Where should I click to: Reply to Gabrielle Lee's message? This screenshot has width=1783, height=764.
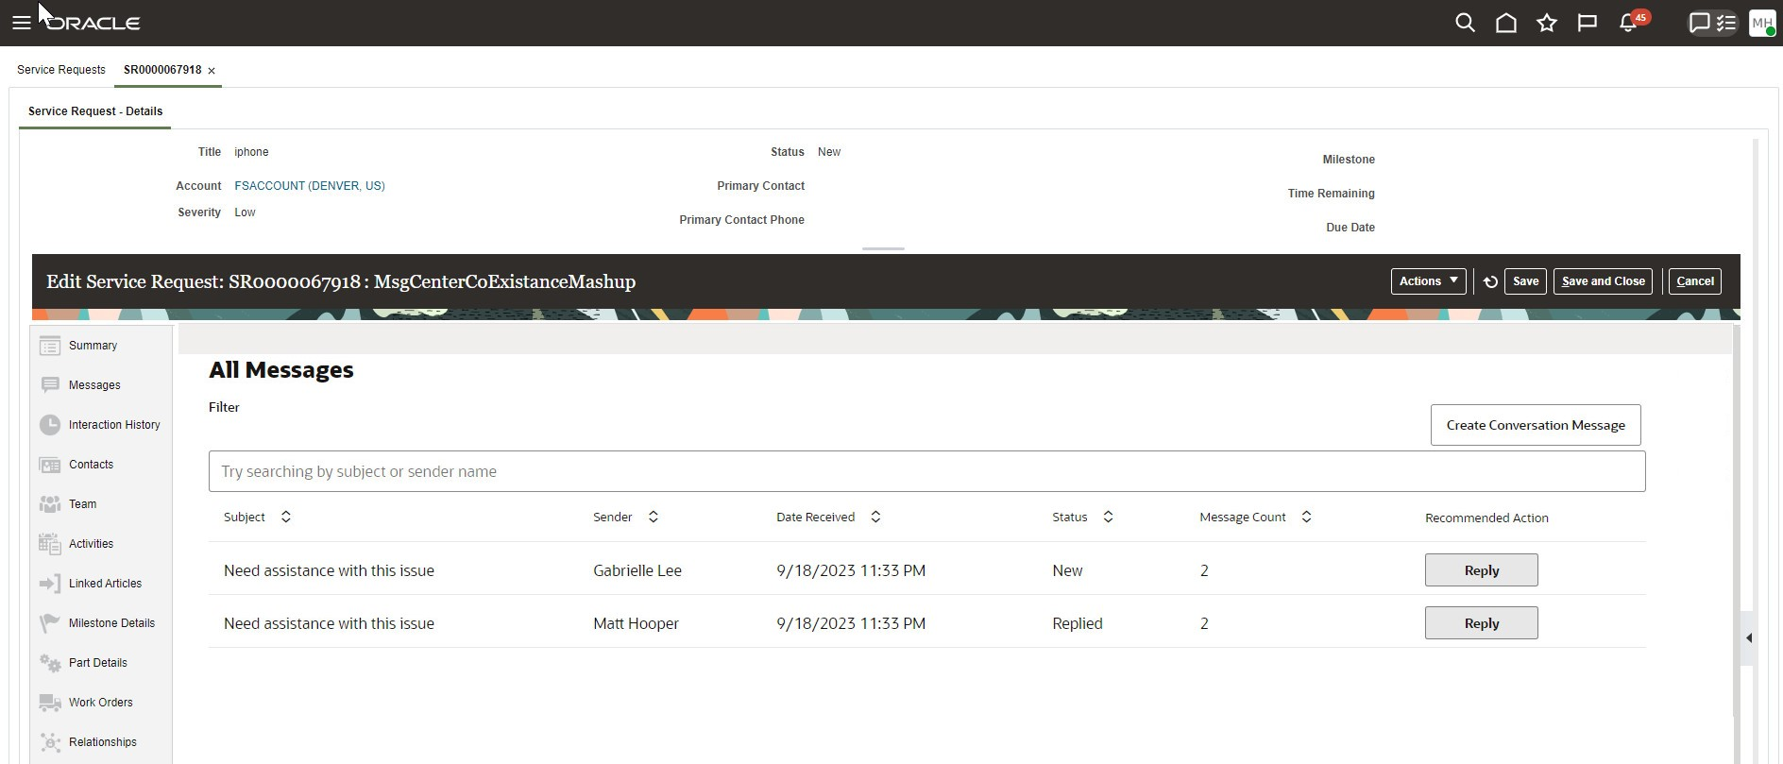click(1482, 570)
